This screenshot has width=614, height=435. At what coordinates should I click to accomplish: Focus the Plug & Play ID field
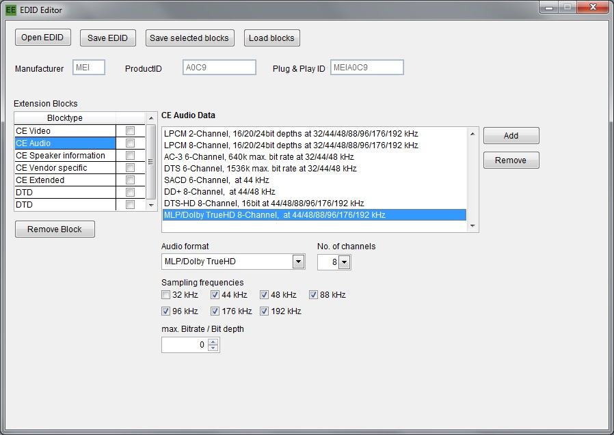click(x=367, y=68)
